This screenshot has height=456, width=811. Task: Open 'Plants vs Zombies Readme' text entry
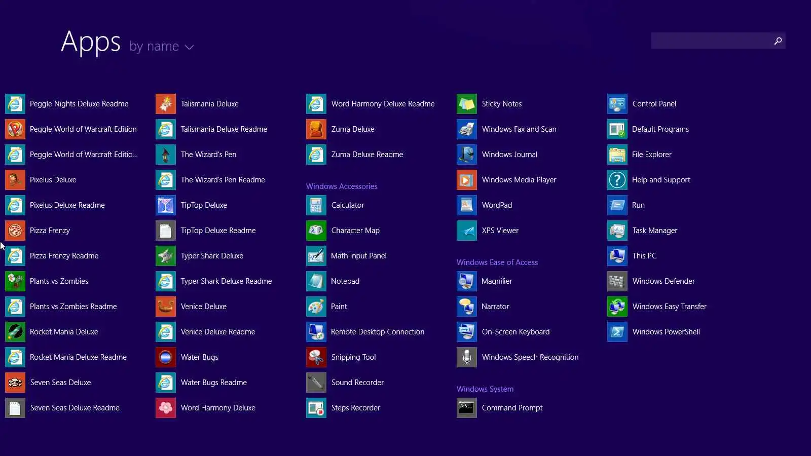pos(73,307)
